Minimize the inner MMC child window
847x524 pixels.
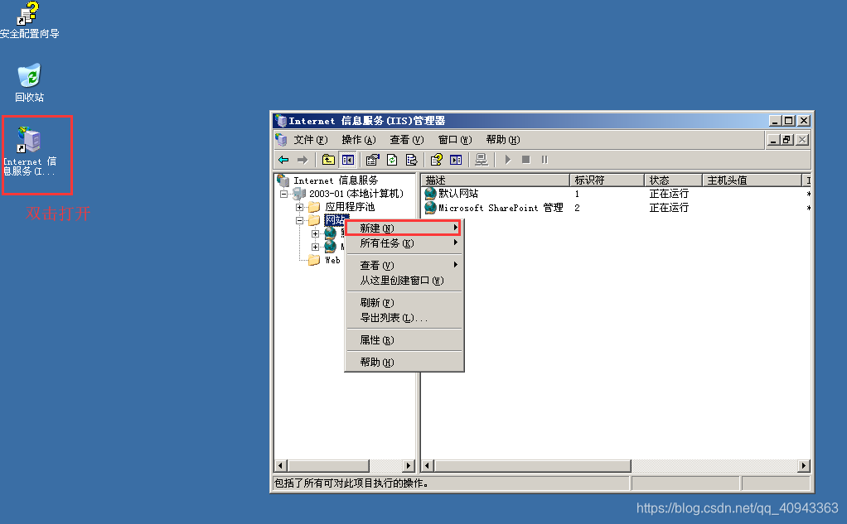pos(773,140)
